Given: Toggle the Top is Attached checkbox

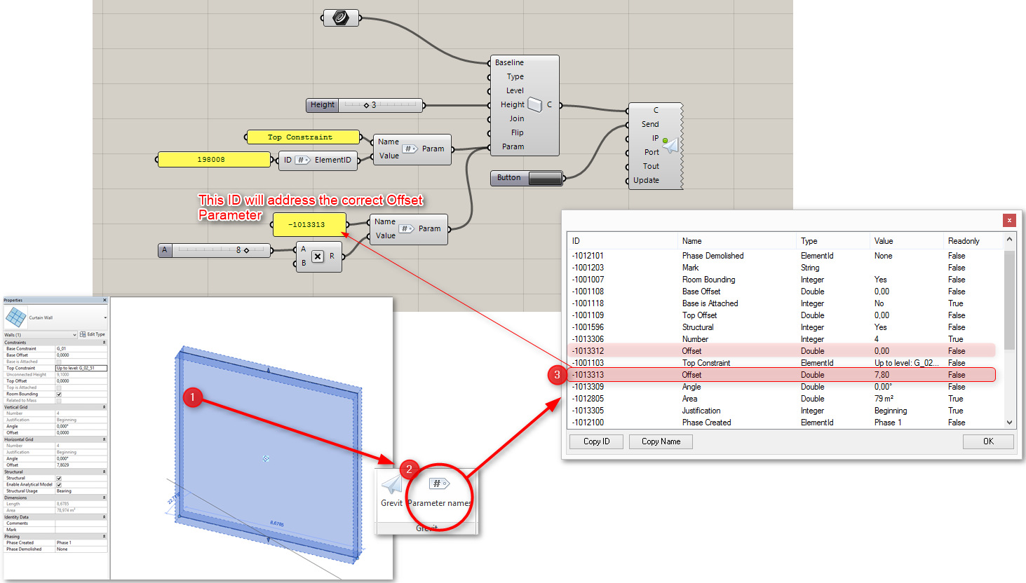Looking at the screenshot, I should pos(59,387).
